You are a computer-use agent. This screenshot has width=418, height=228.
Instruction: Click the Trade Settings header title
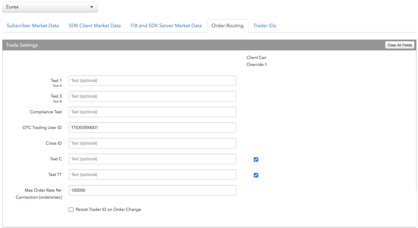coord(22,45)
